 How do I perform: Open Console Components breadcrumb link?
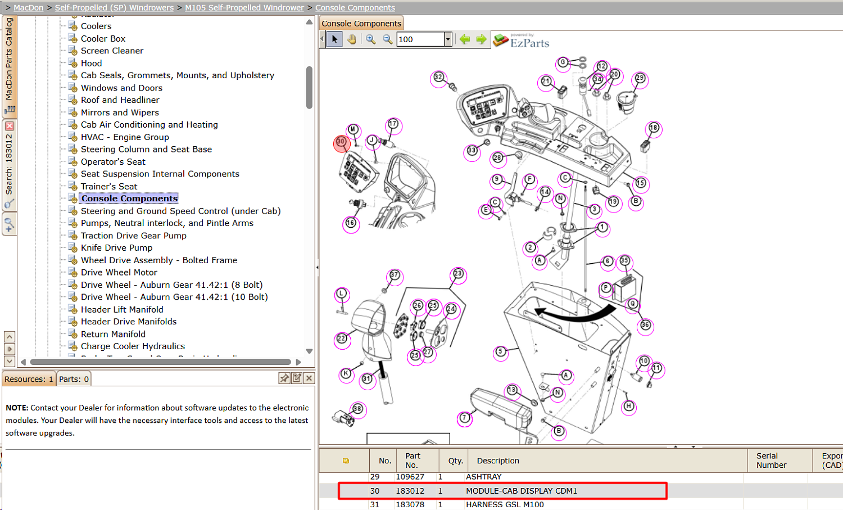click(x=355, y=8)
